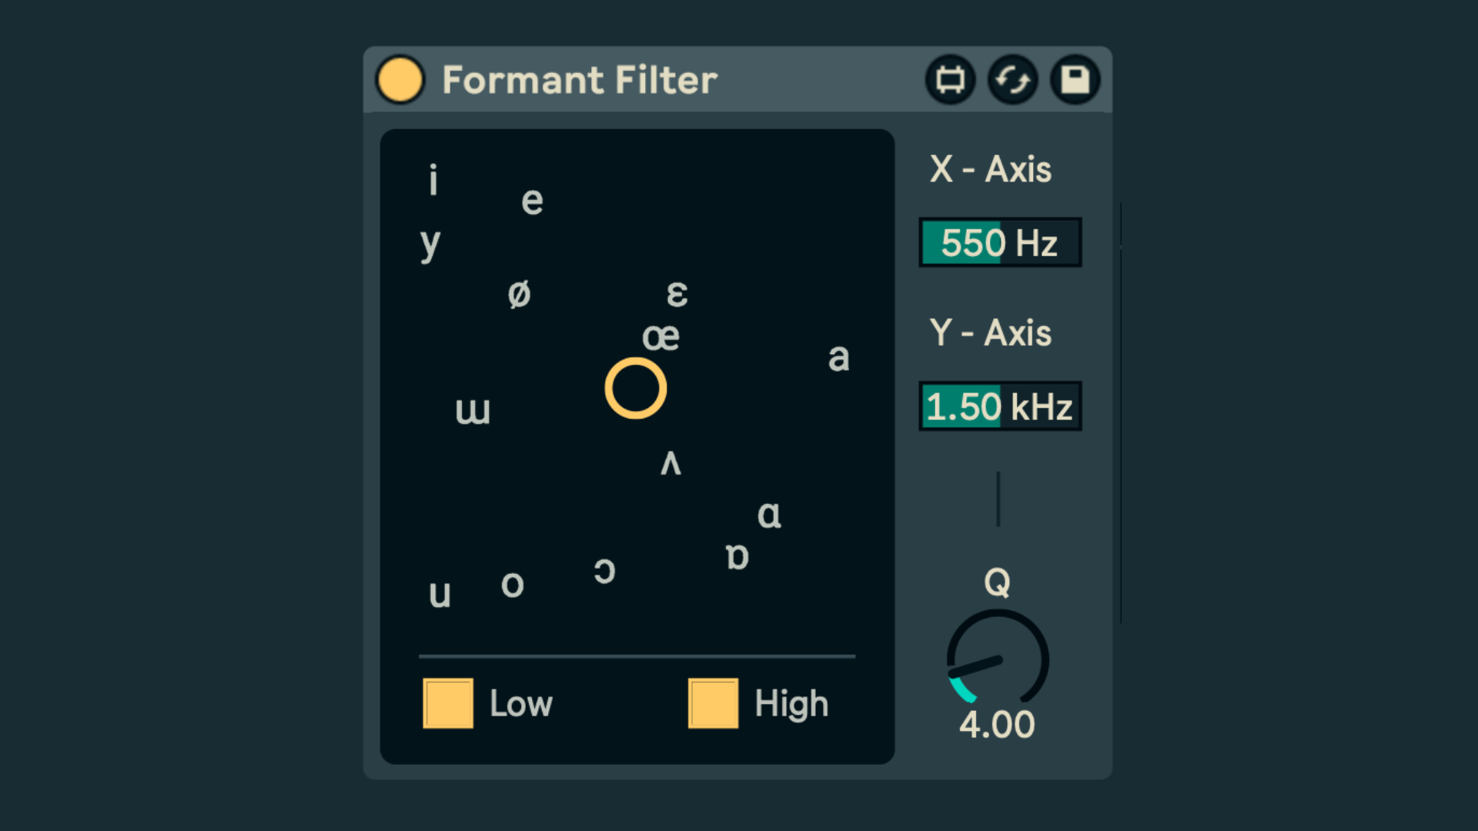Click the hot-swap preset arrows icon
Viewport: 1478px width, 831px height.
pos(1012,79)
